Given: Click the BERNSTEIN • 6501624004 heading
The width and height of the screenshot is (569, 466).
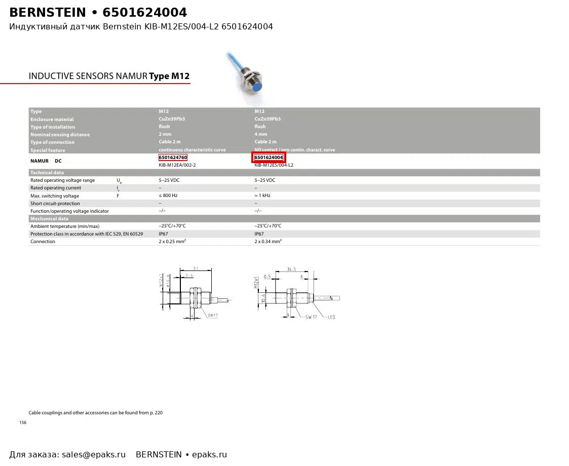Looking at the screenshot, I should pyautogui.click(x=98, y=12).
